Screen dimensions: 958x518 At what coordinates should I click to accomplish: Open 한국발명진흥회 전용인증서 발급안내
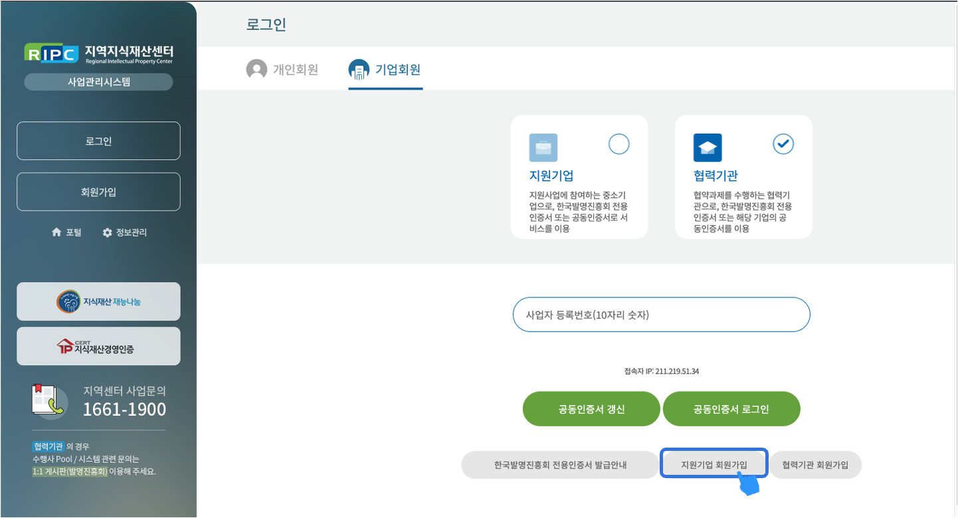tap(560, 465)
